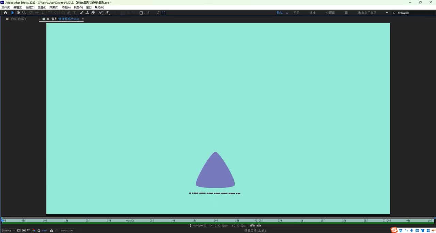Image resolution: width=436 pixels, height=233 pixels.
Task: Open the 效果(T) menu
Action: 54,7
